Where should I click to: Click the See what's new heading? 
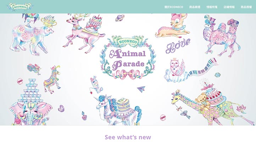(x=128, y=137)
